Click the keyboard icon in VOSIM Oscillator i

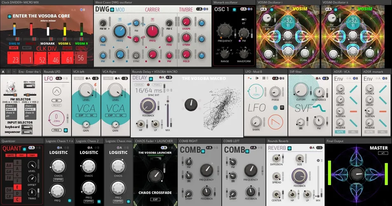click(x=288, y=9)
